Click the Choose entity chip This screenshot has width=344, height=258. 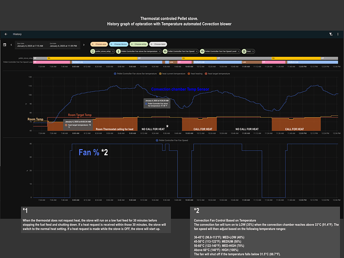point(138,44)
